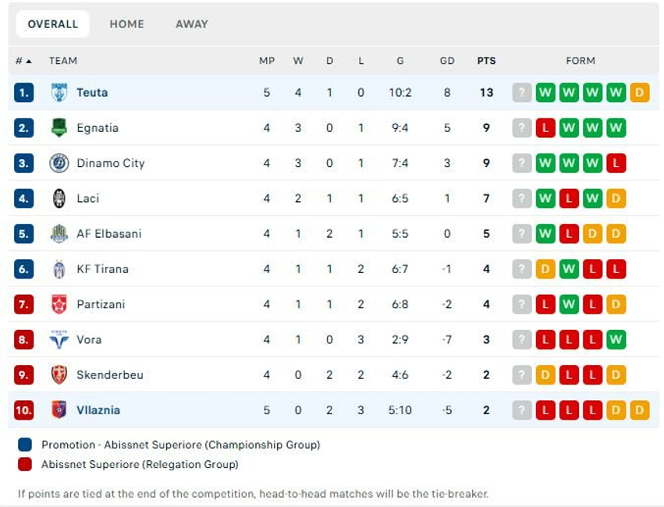Click the Partizani red star crest
This screenshot has height=507, width=664.
tap(59, 304)
